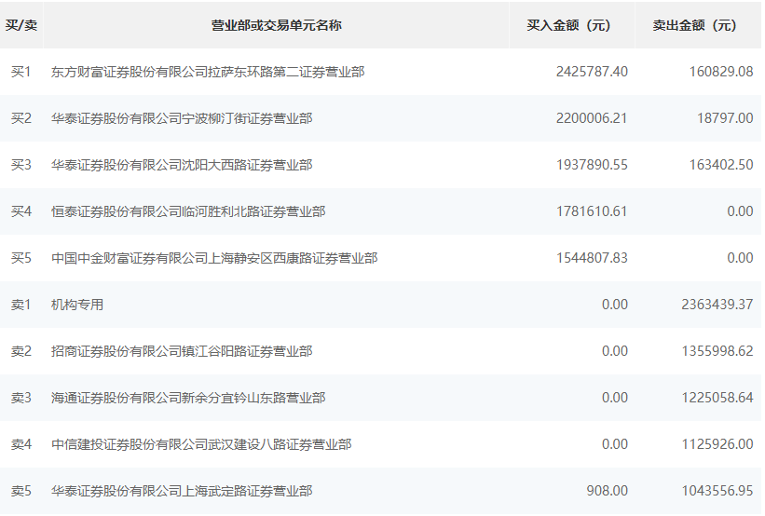Select buy amount 2425787.40
Image resolution: width=765 pixels, height=516 pixels.
(592, 72)
